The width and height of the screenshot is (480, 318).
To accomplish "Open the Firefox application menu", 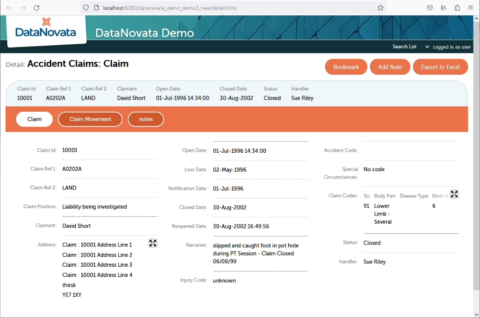I will point(470,7).
